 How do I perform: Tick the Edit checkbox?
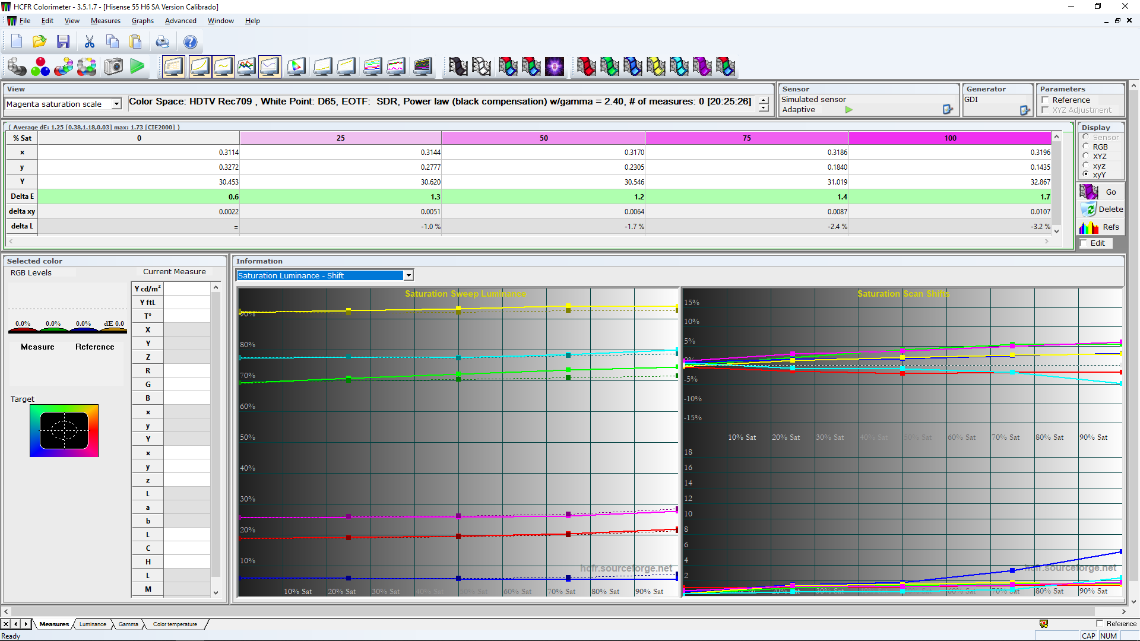coord(1084,243)
